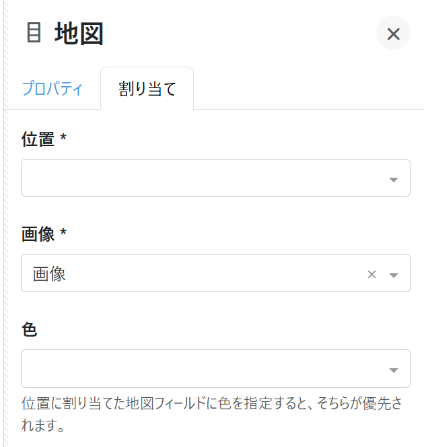The height and width of the screenshot is (447, 424).
Task: Click the required asterisk next to 位置
Action: click(63, 139)
